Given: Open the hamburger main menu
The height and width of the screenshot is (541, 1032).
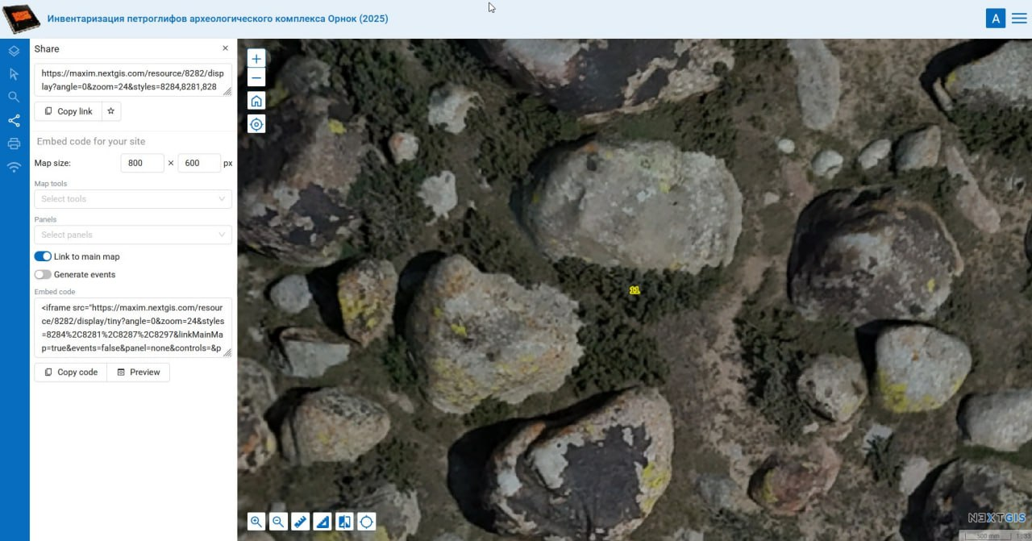Looking at the screenshot, I should [x=1019, y=19].
